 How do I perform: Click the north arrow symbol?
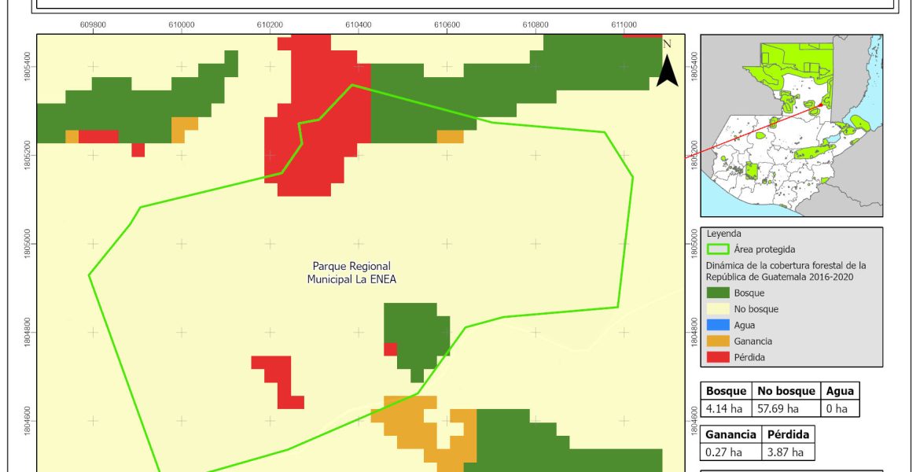pos(667,68)
